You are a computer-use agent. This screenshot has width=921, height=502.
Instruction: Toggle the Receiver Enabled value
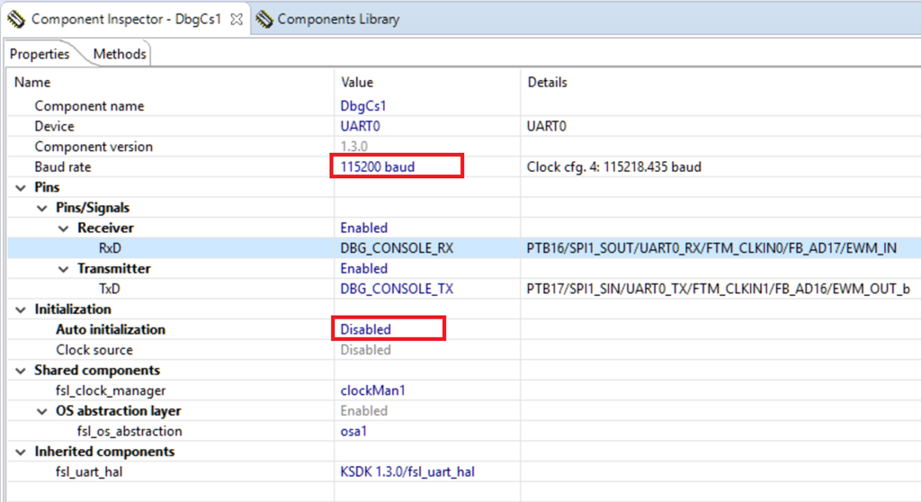pyautogui.click(x=363, y=229)
